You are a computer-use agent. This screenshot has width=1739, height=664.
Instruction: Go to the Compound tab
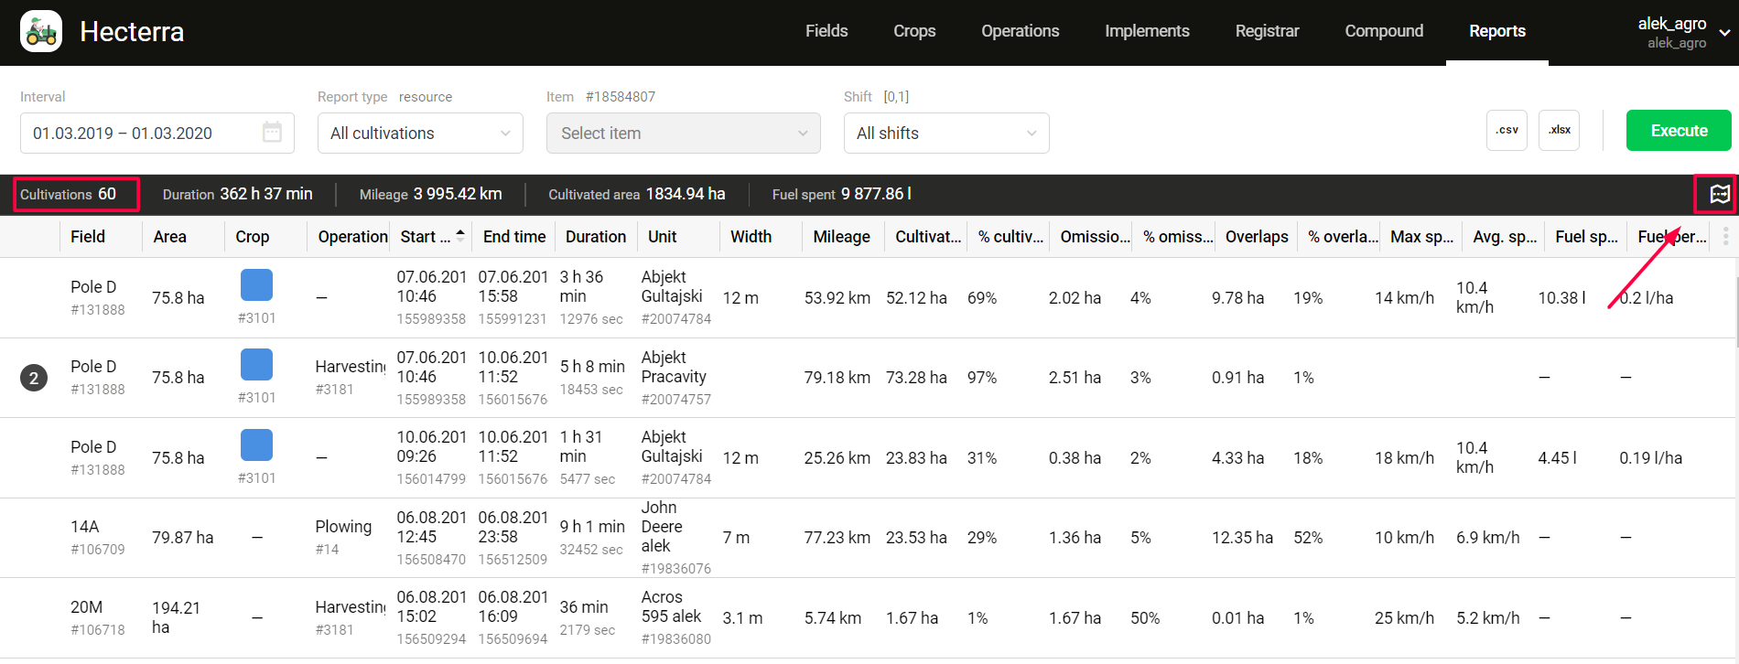pyautogui.click(x=1383, y=31)
